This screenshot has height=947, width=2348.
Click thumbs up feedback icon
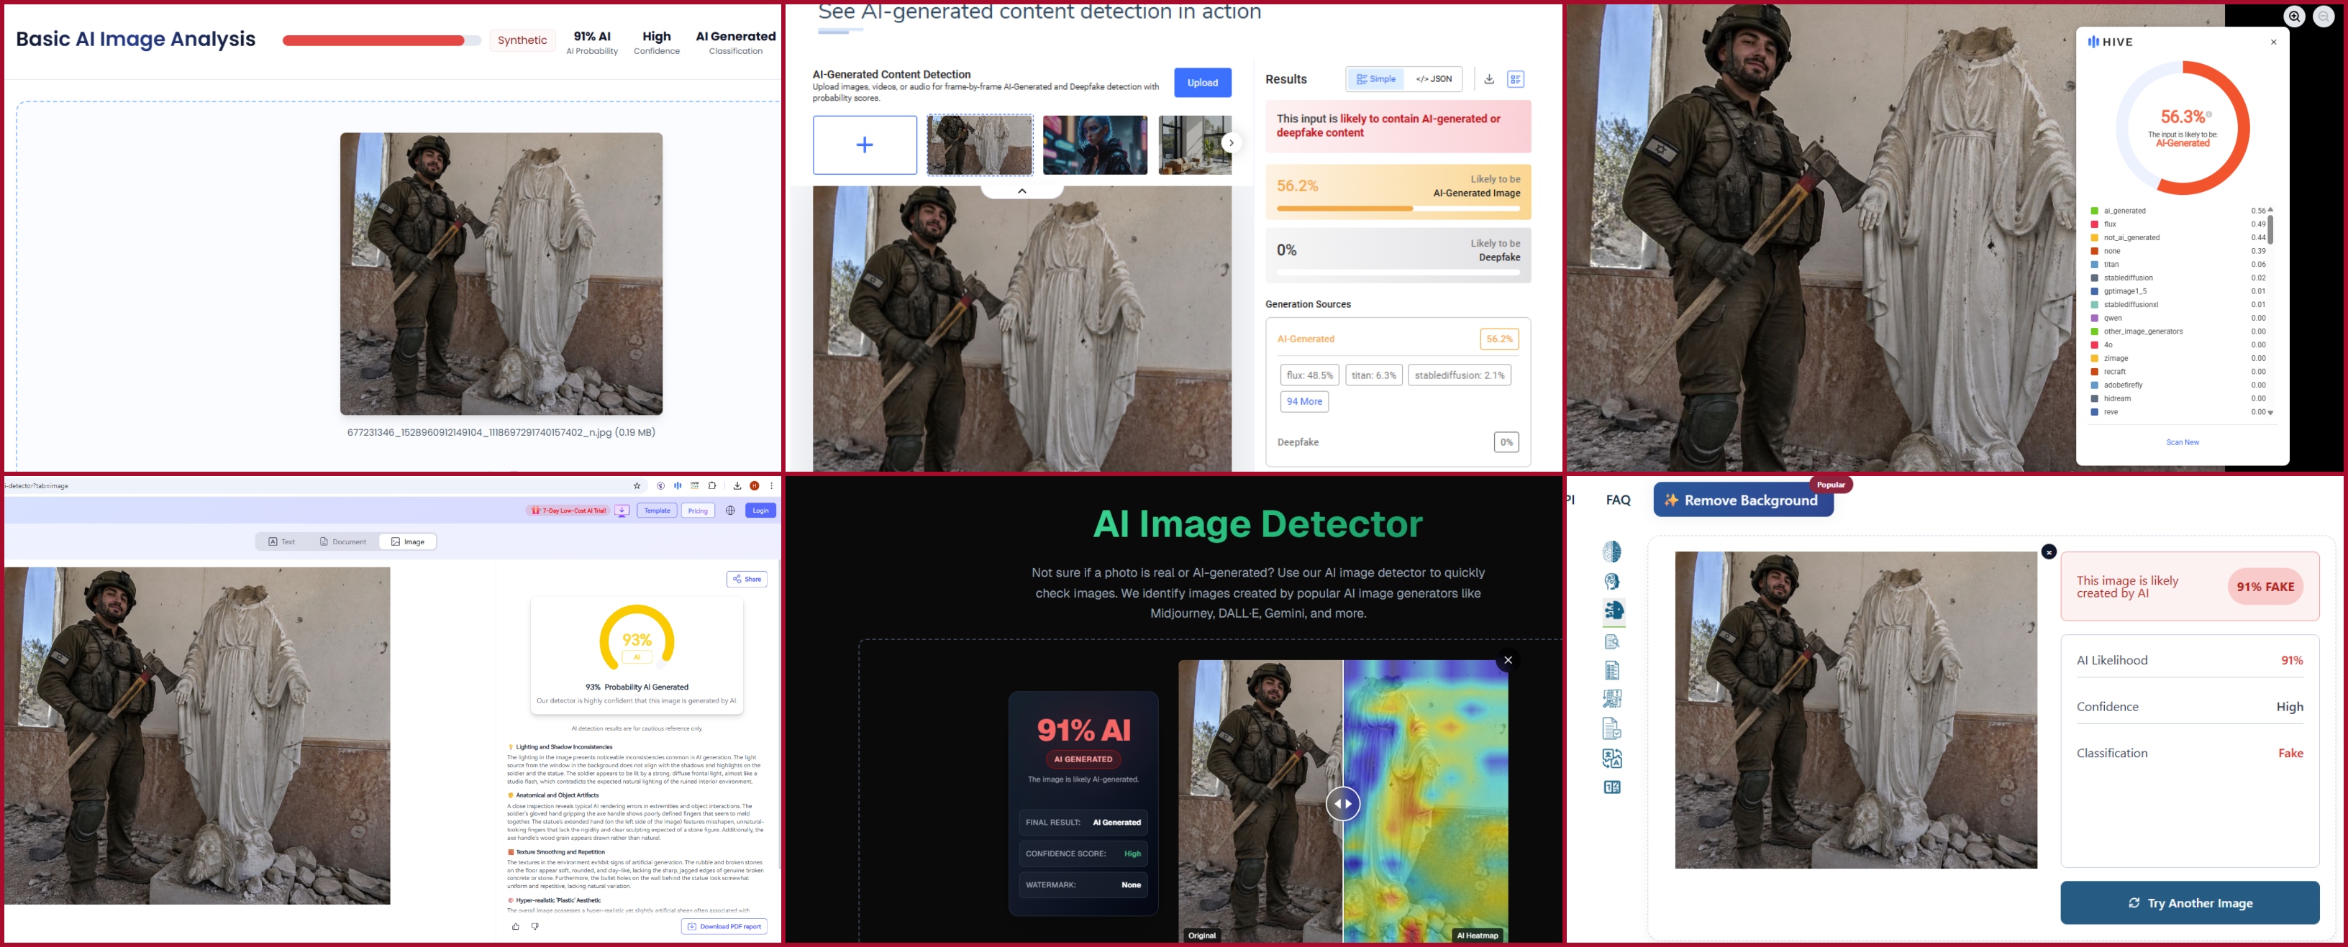(x=516, y=926)
